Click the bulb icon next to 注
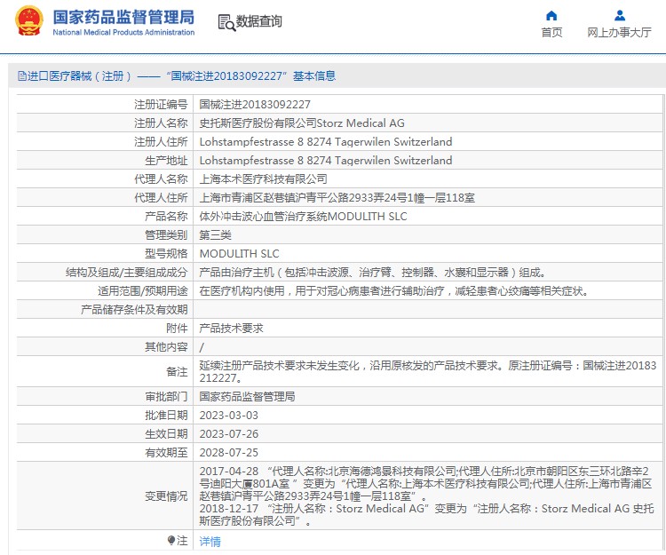Screen dimensions: 666x555 click(171, 541)
